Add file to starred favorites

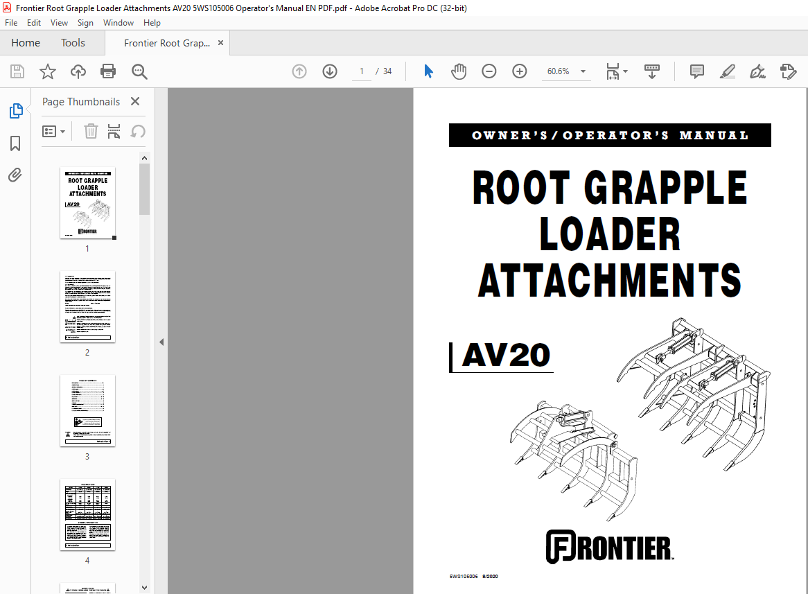coord(47,71)
